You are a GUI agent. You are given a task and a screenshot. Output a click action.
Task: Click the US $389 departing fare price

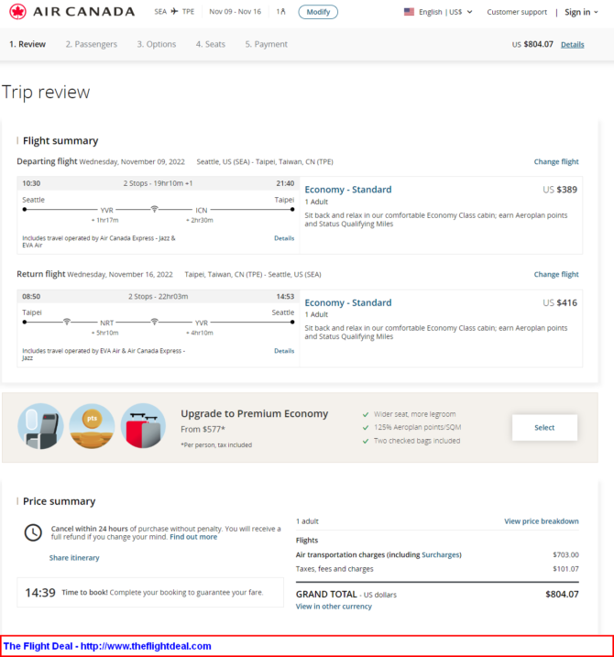pos(560,190)
